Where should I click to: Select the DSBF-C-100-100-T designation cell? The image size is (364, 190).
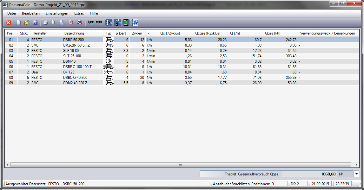[x=83, y=66]
